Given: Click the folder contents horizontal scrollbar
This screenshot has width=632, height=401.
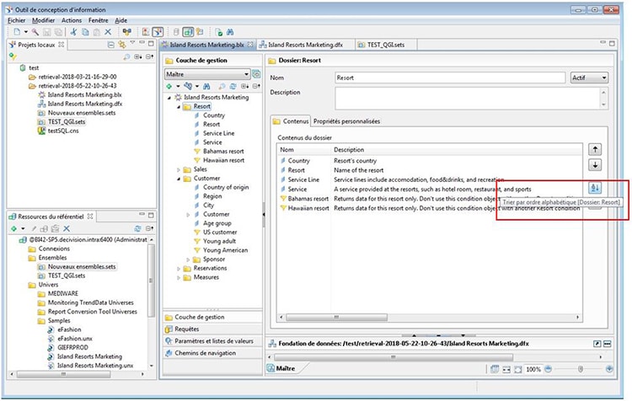Looking at the screenshot, I should [336, 318].
